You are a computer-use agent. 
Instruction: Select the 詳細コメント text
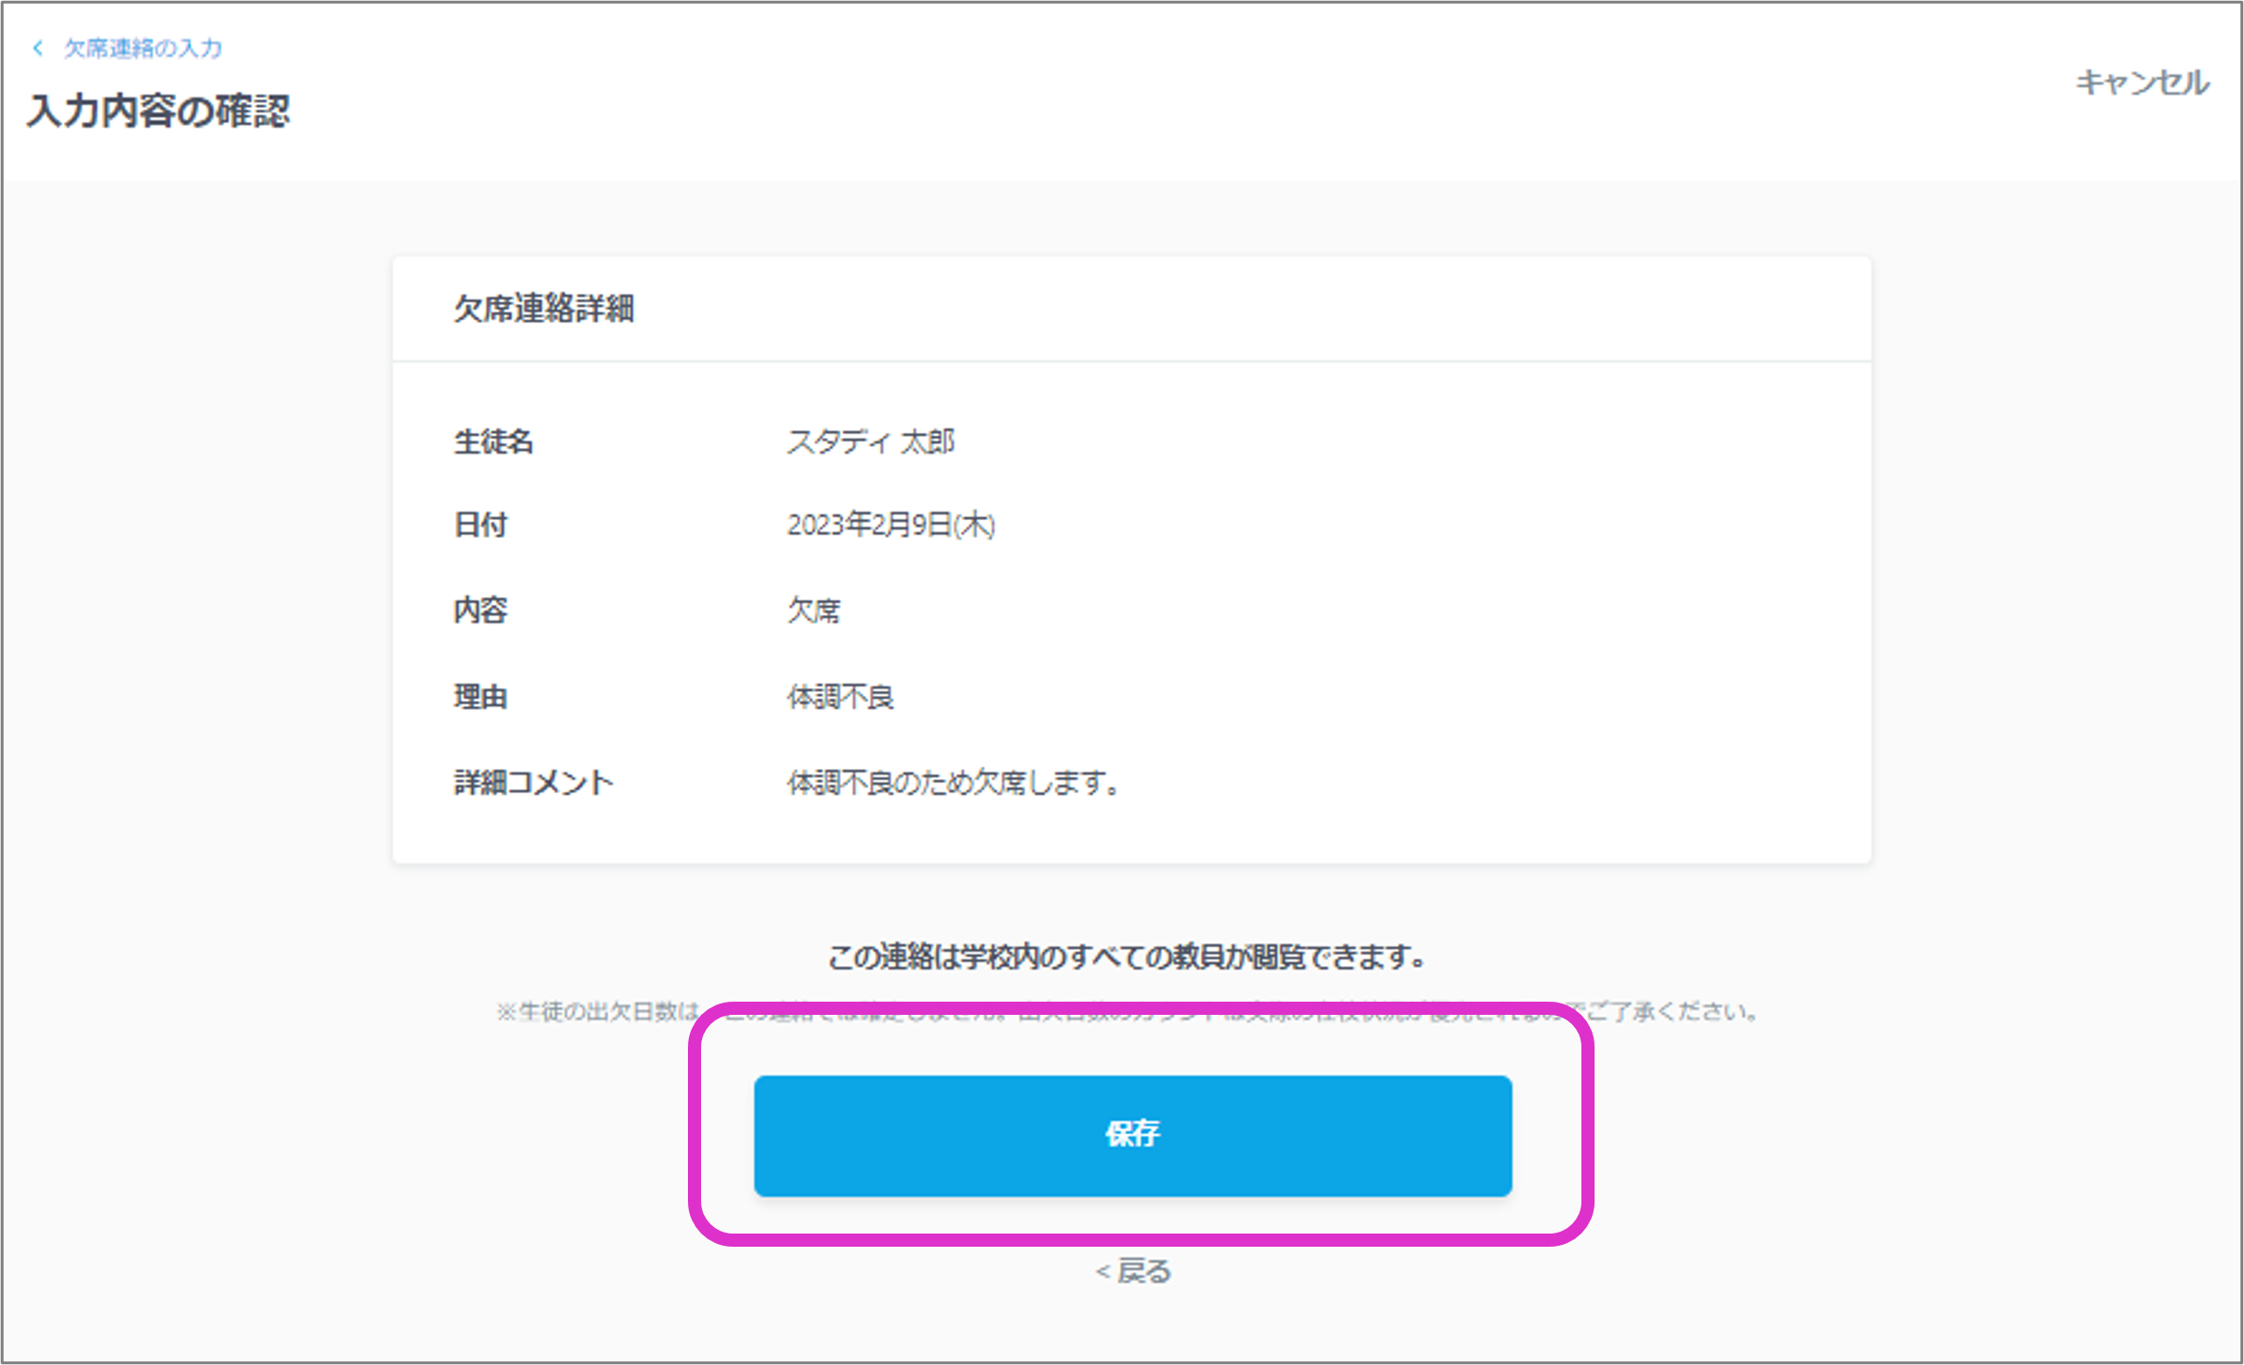pos(952,782)
